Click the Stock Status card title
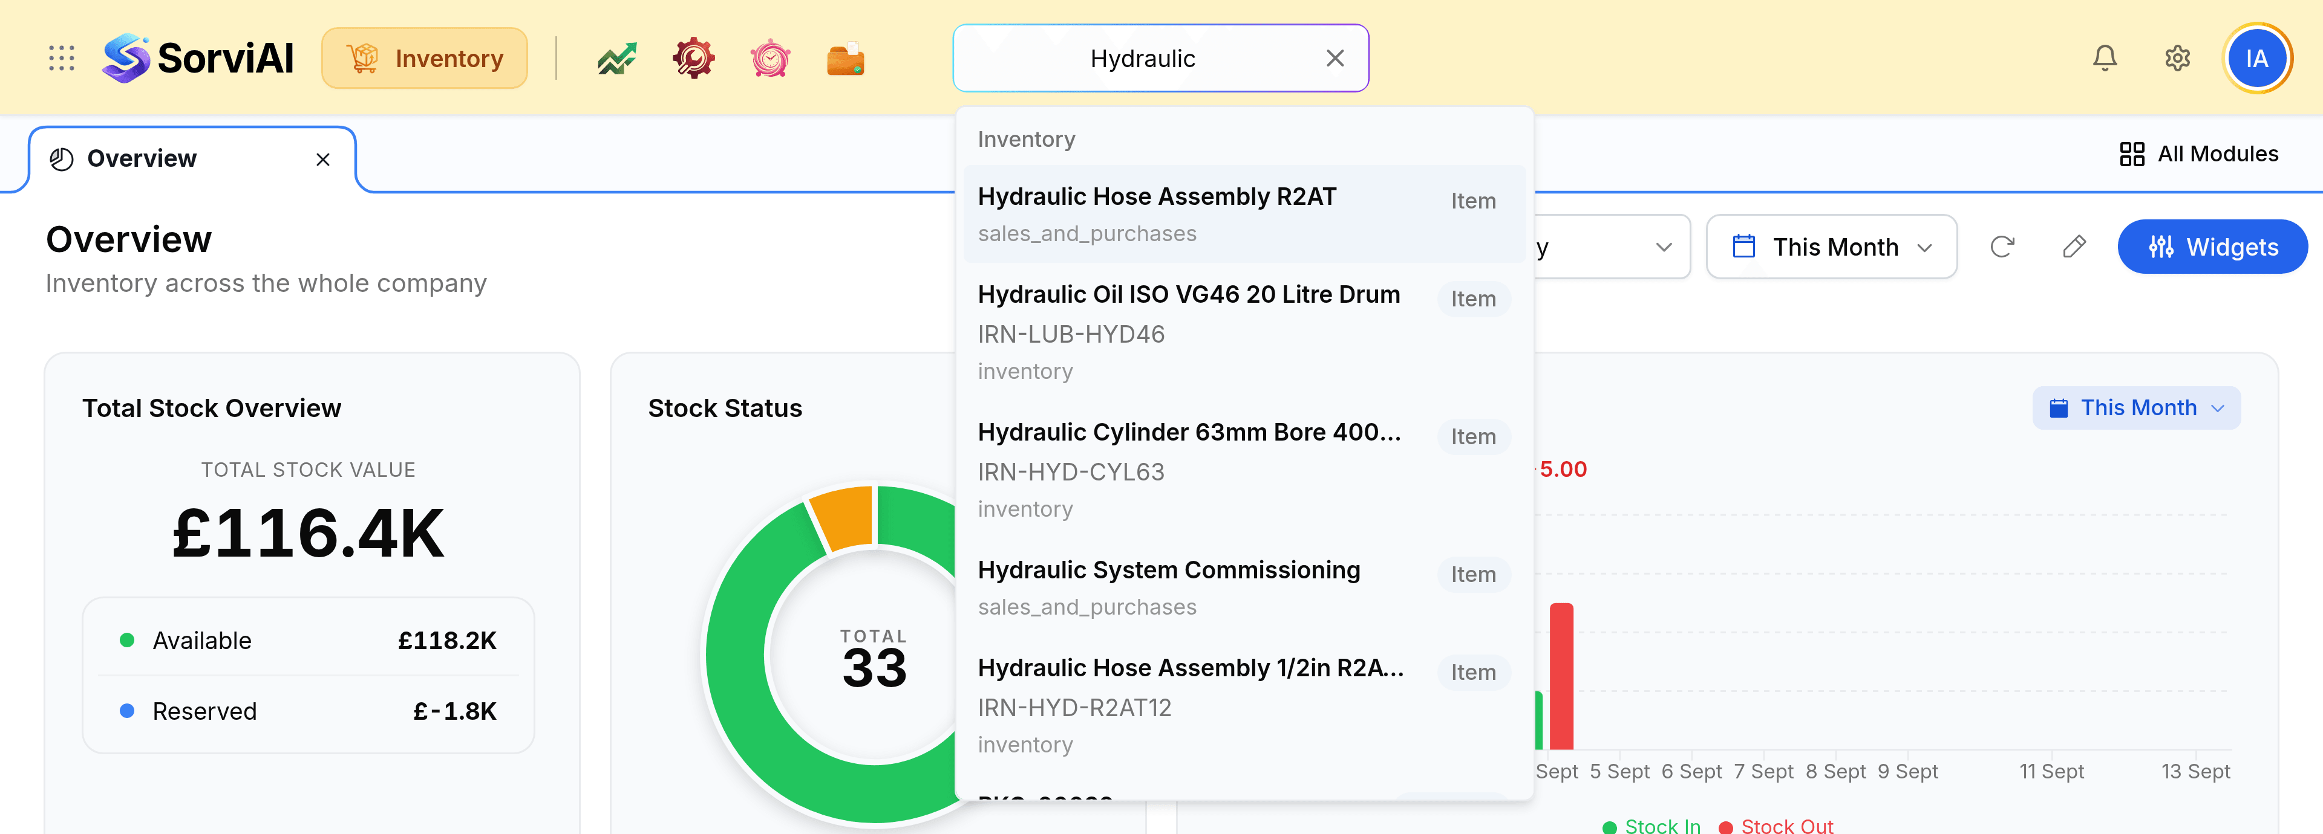Viewport: 2323px width, 834px height. point(724,408)
